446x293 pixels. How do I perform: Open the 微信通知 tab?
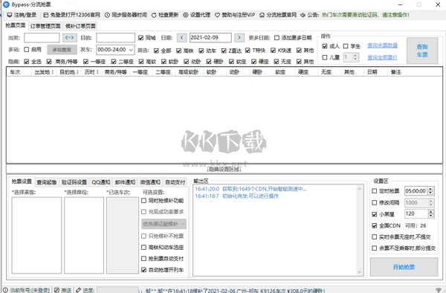pos(150,182)
